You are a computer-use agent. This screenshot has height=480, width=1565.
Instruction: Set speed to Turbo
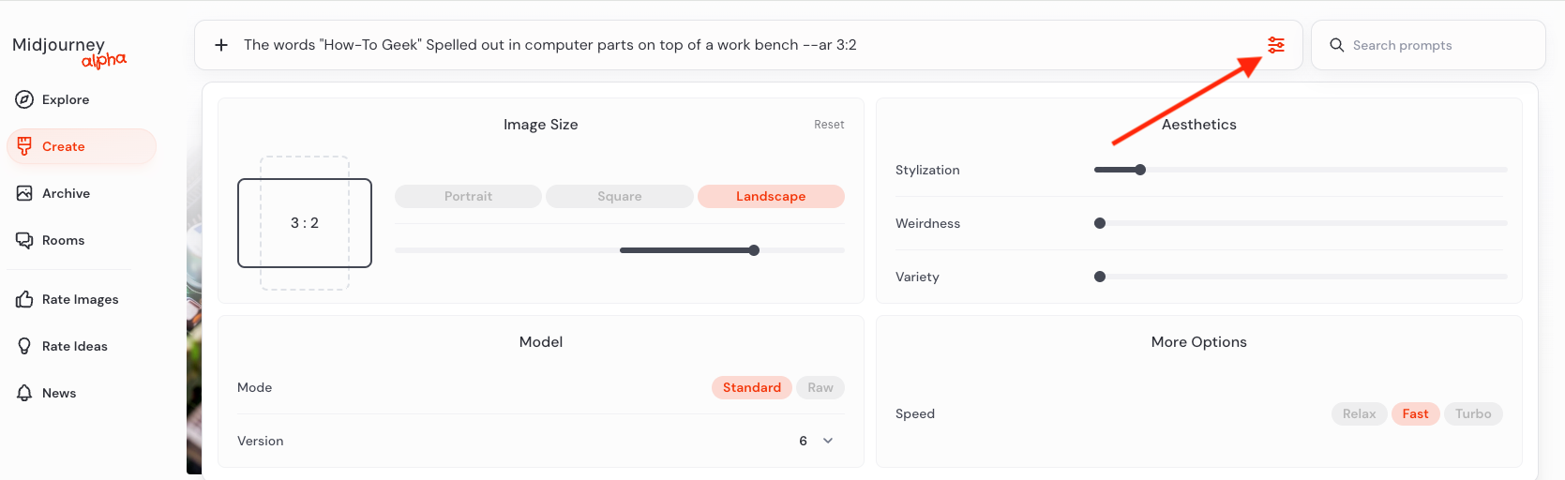click(x=1472, y=413)
